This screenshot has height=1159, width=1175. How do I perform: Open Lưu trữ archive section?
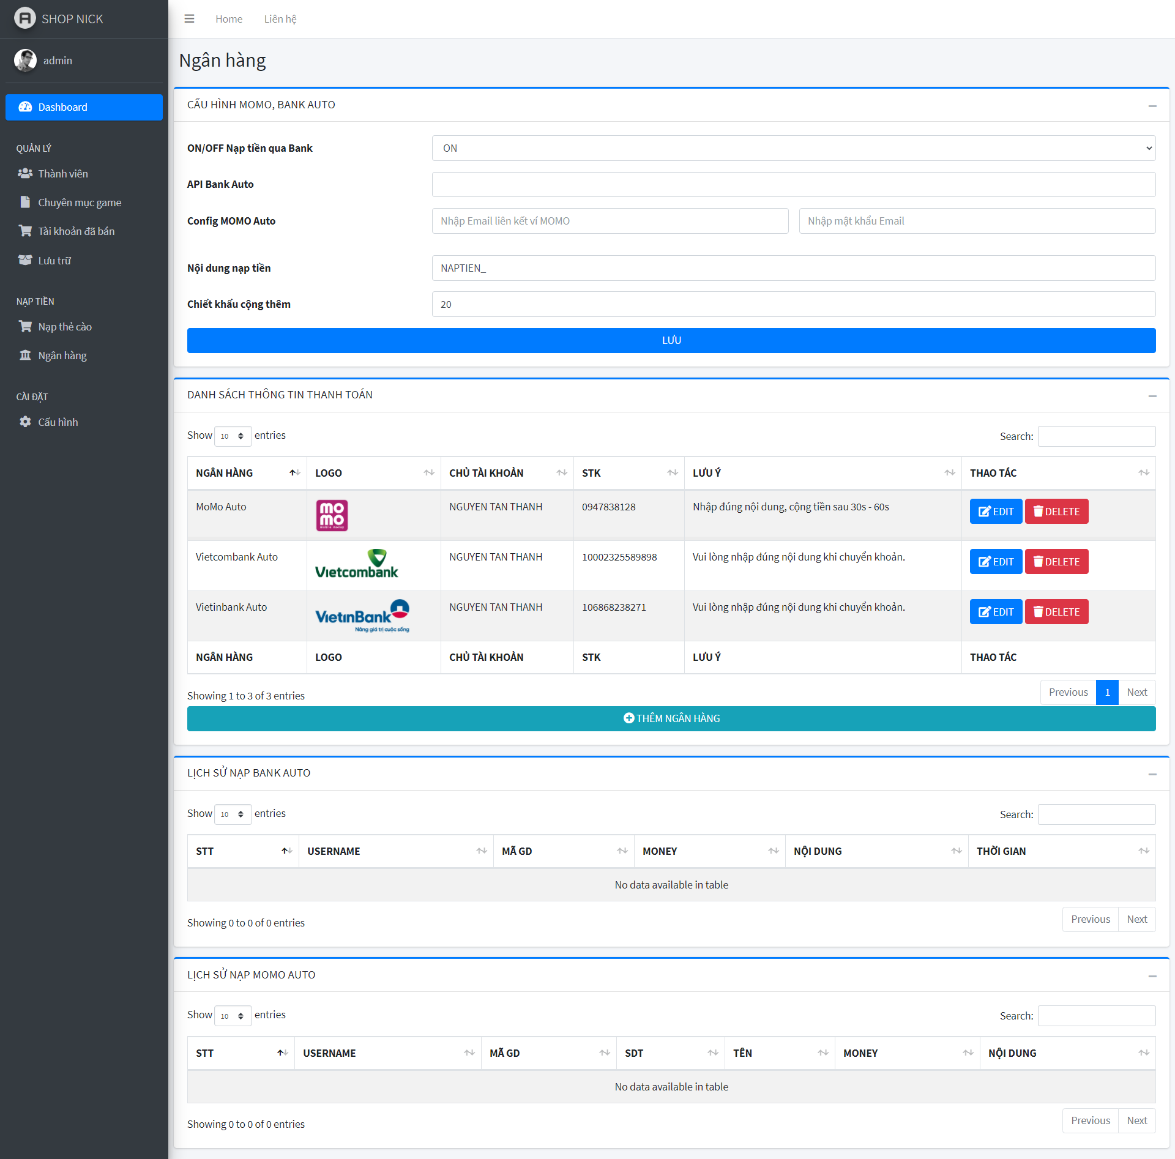pyautogui.click(x=54, y=261)
